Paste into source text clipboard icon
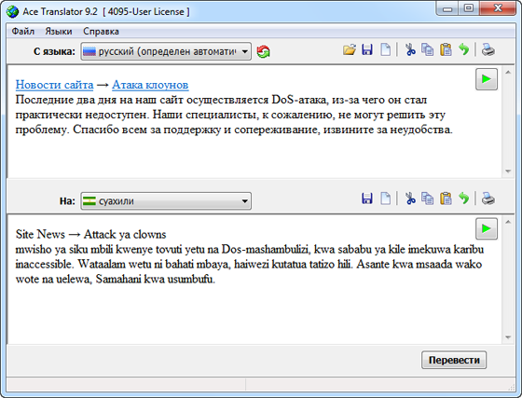522x398 pixels. (x=446, y=50)
